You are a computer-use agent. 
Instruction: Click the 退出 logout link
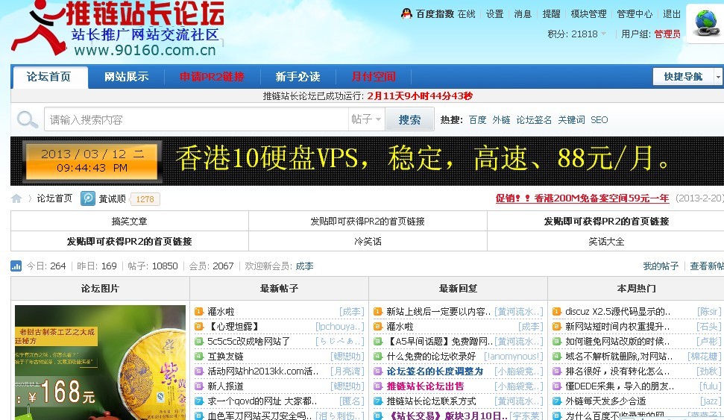pos(672,13)
